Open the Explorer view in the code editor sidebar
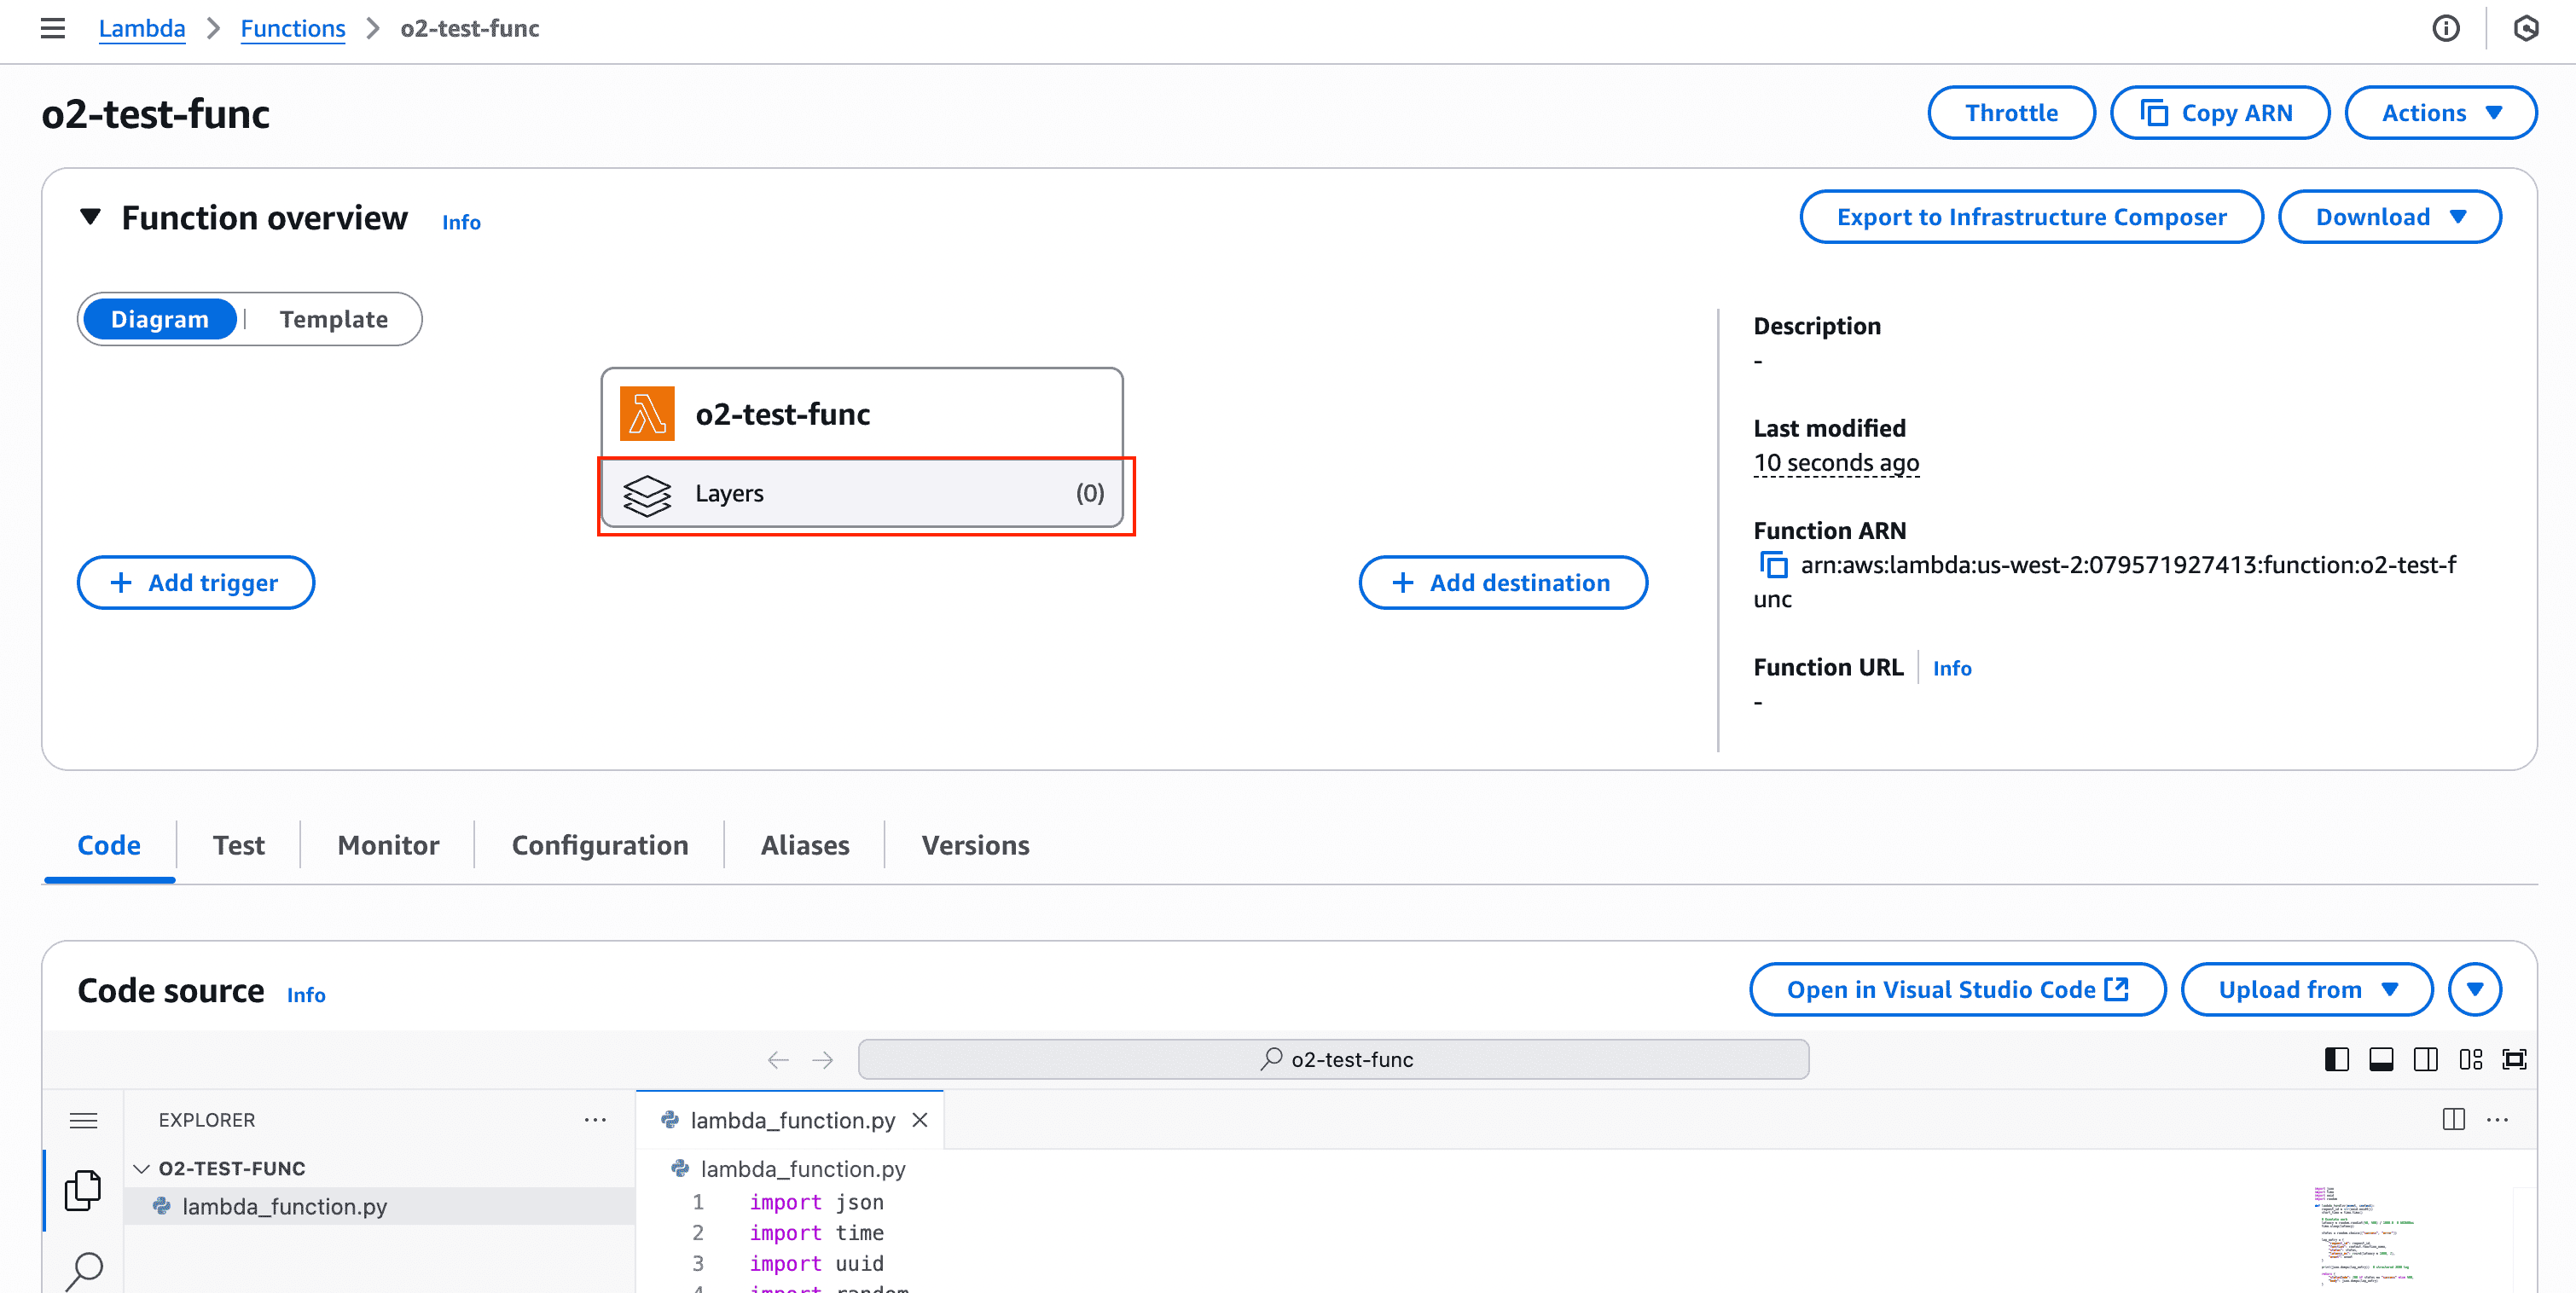The height and width of the screenshot is (1293, 2576). click(83, 1190)
